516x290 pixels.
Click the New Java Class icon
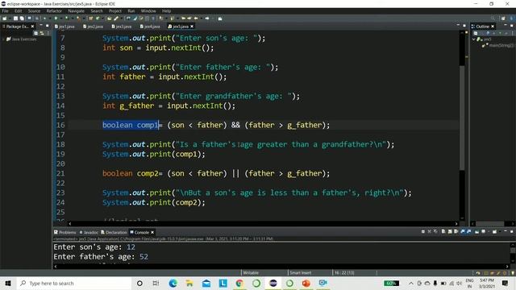(98, 19)
